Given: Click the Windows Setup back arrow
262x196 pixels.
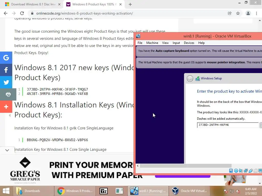Looking at the screenshot, I should [x=190, y=79].
